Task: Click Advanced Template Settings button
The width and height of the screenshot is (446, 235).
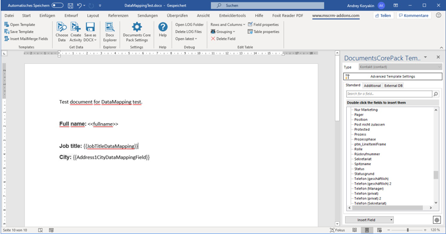Action: (x=393, y=76)
